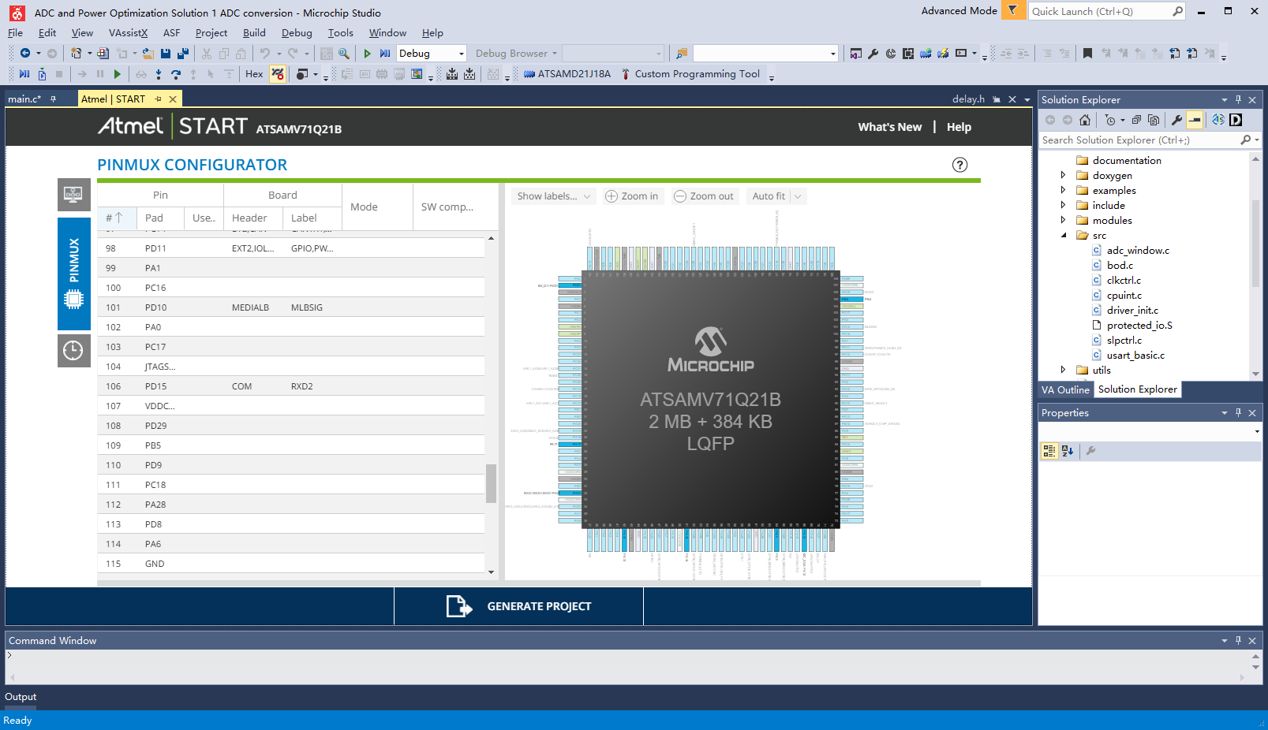Click wrench icon in main toolbar

873,54
